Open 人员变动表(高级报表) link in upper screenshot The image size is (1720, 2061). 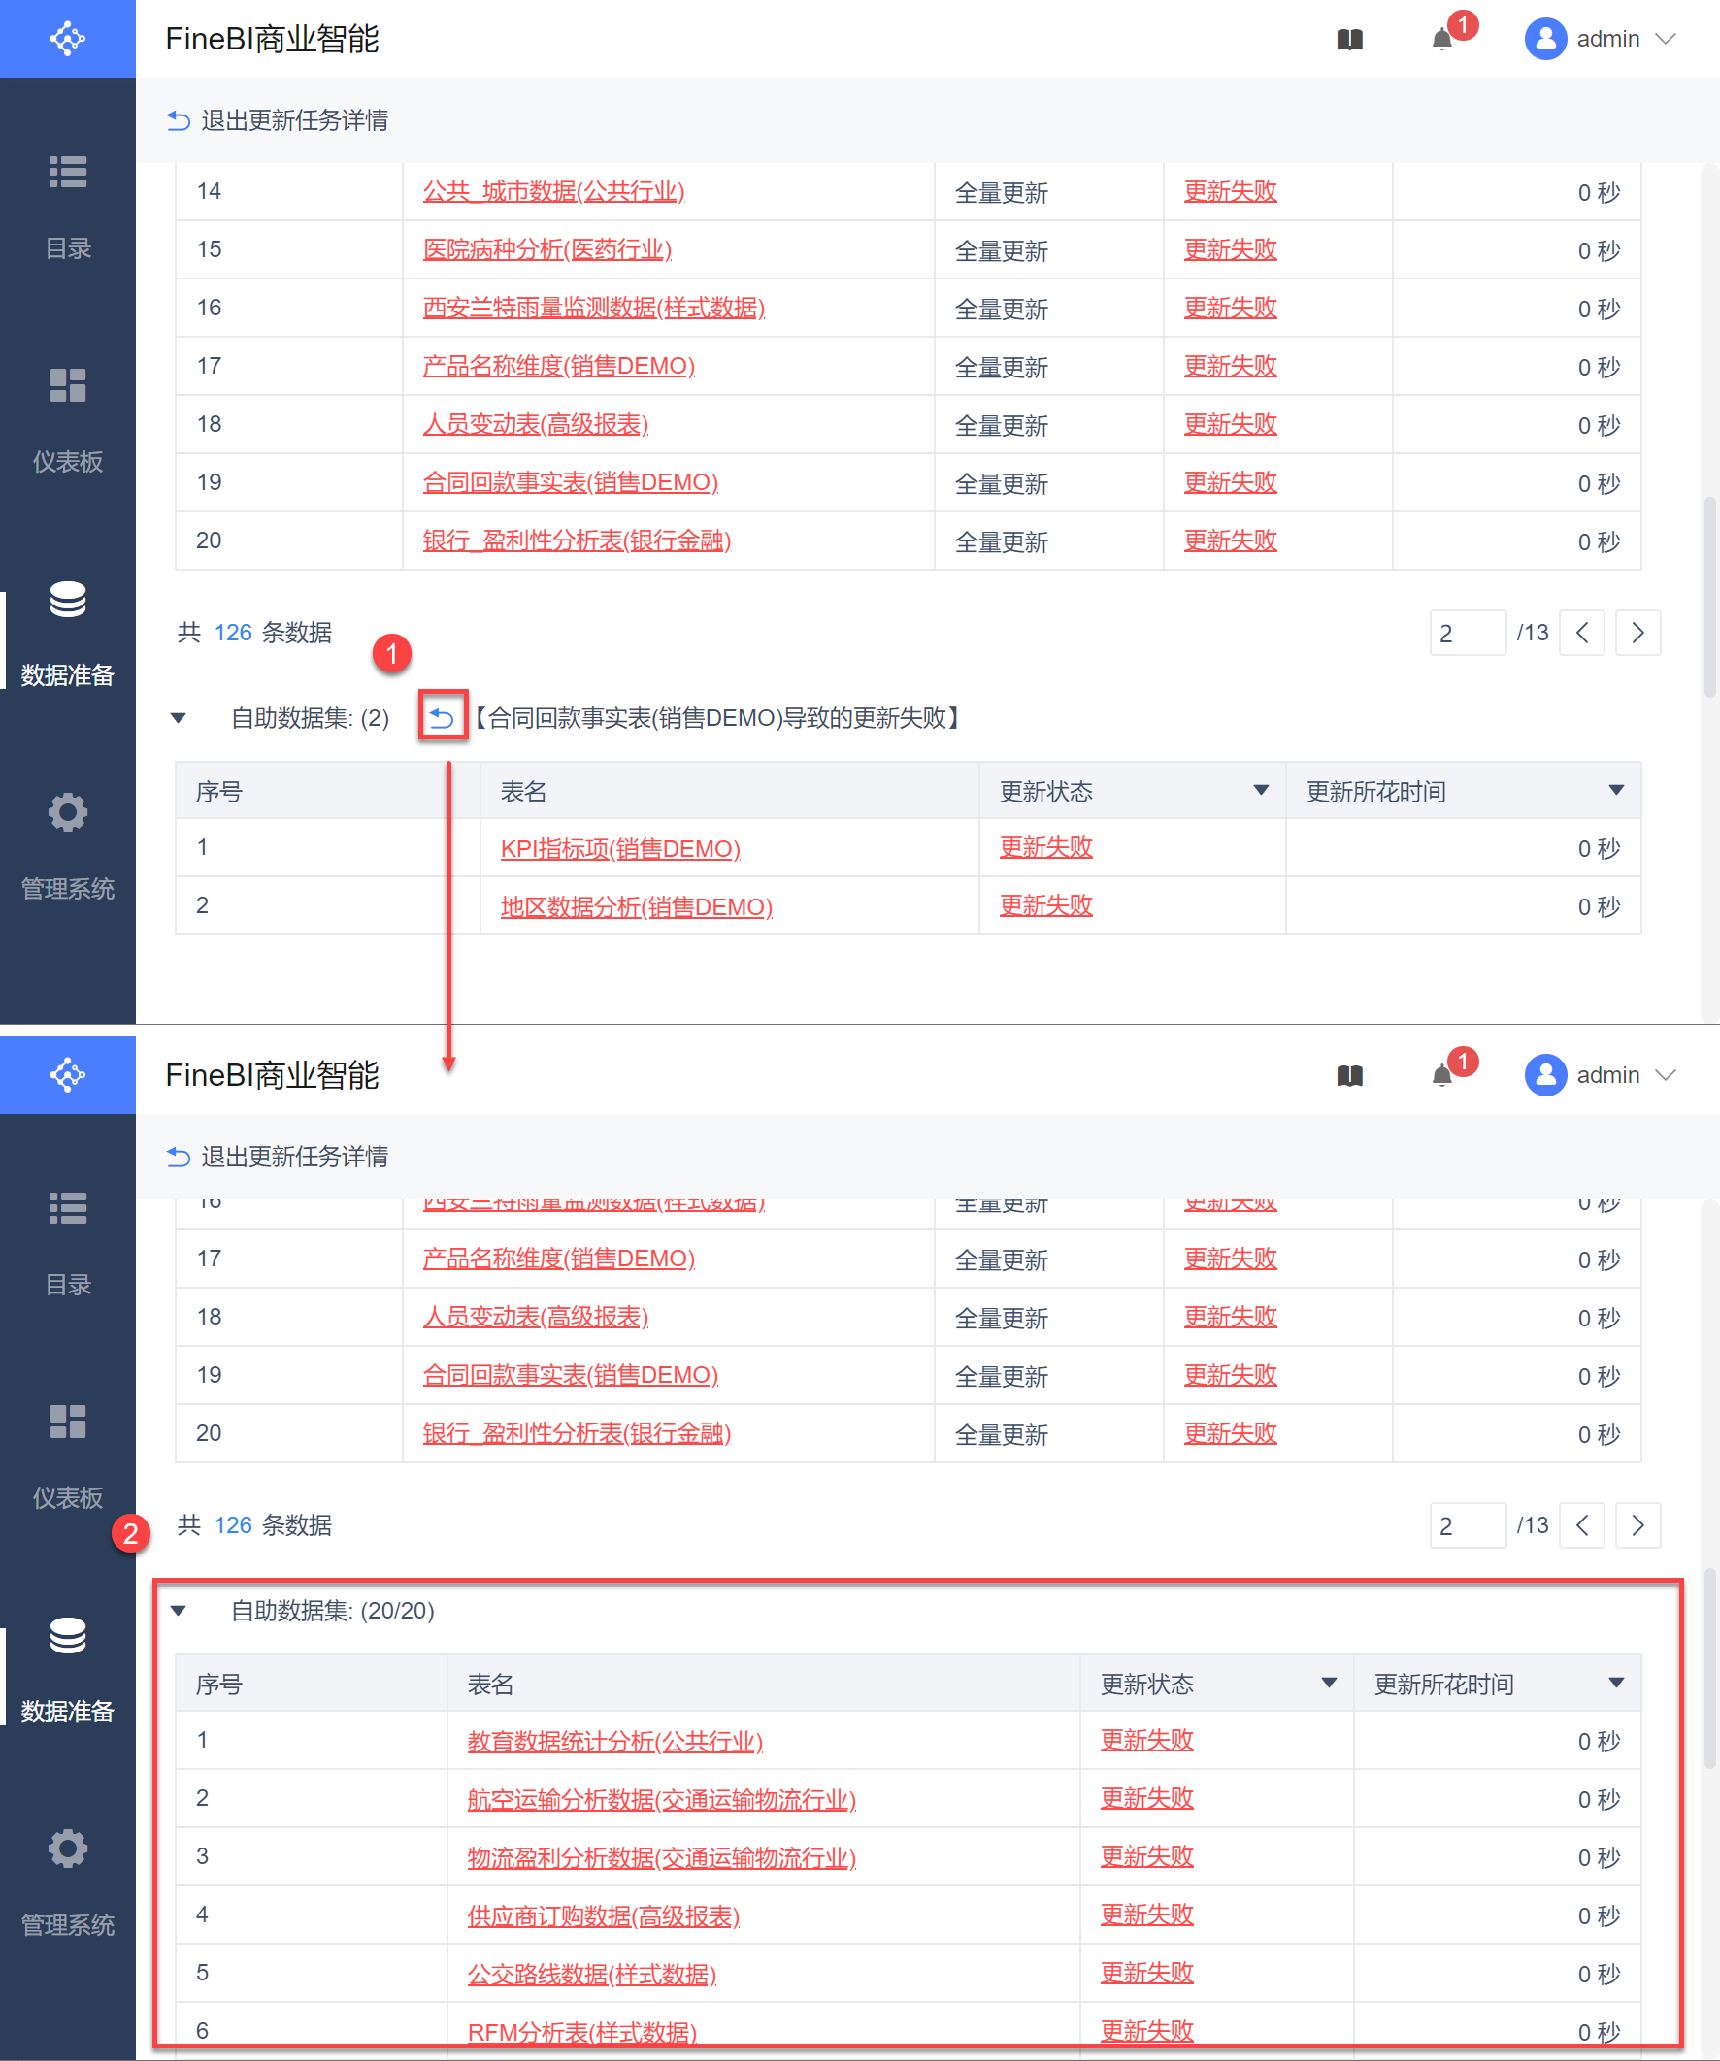[536, 423]
